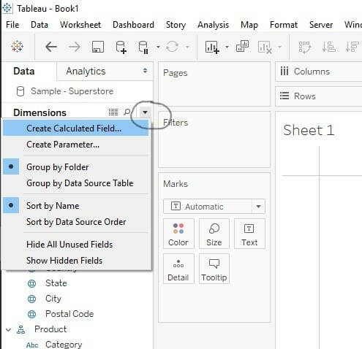Click the Size marks card button
Image resolution: width=362 pixels, height=349 pixels.
tap(214, 234)
